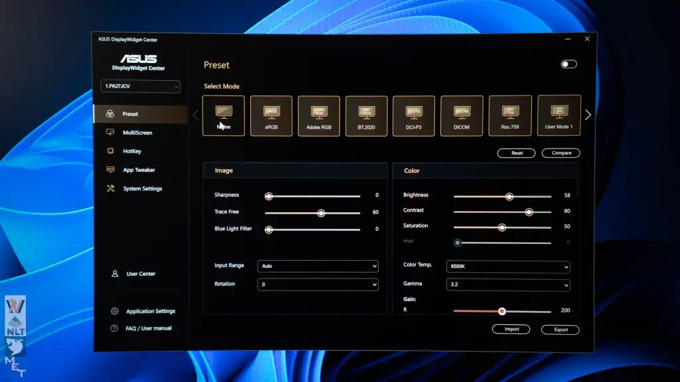The height and width of the screenshot is (382, 680).
Task: Click the Compare button
Action: 561,153
